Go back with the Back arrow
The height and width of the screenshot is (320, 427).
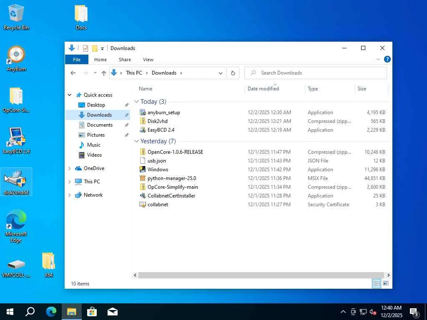73,73
